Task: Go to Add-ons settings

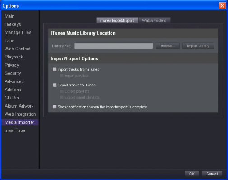Action: tap(13, 90)
